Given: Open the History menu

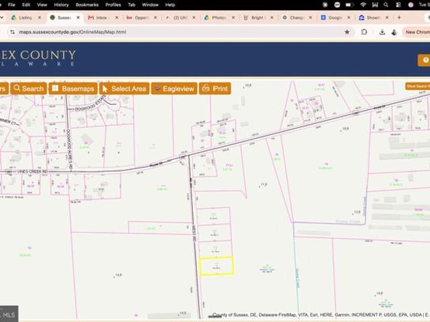Looking at the screenshot, I should click(61, 5).
